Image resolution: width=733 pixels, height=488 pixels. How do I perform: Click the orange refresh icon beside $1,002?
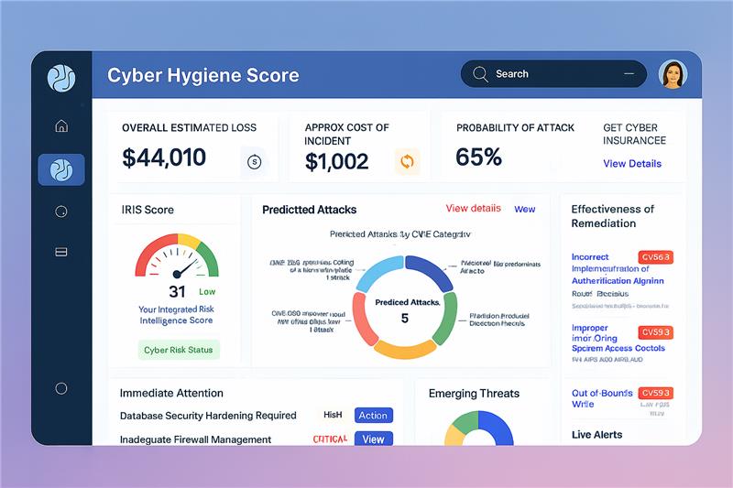point(407,162)
